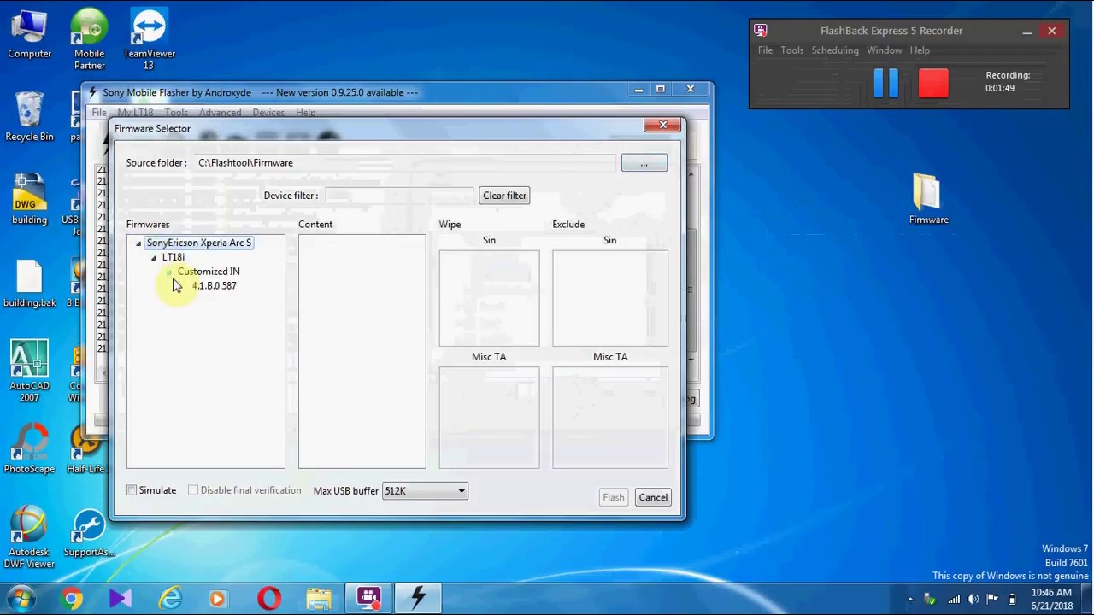Minimize the FlashBack Express Recorder window
This screenshot has width=1094, height=615.
(x=1026, y=32)
